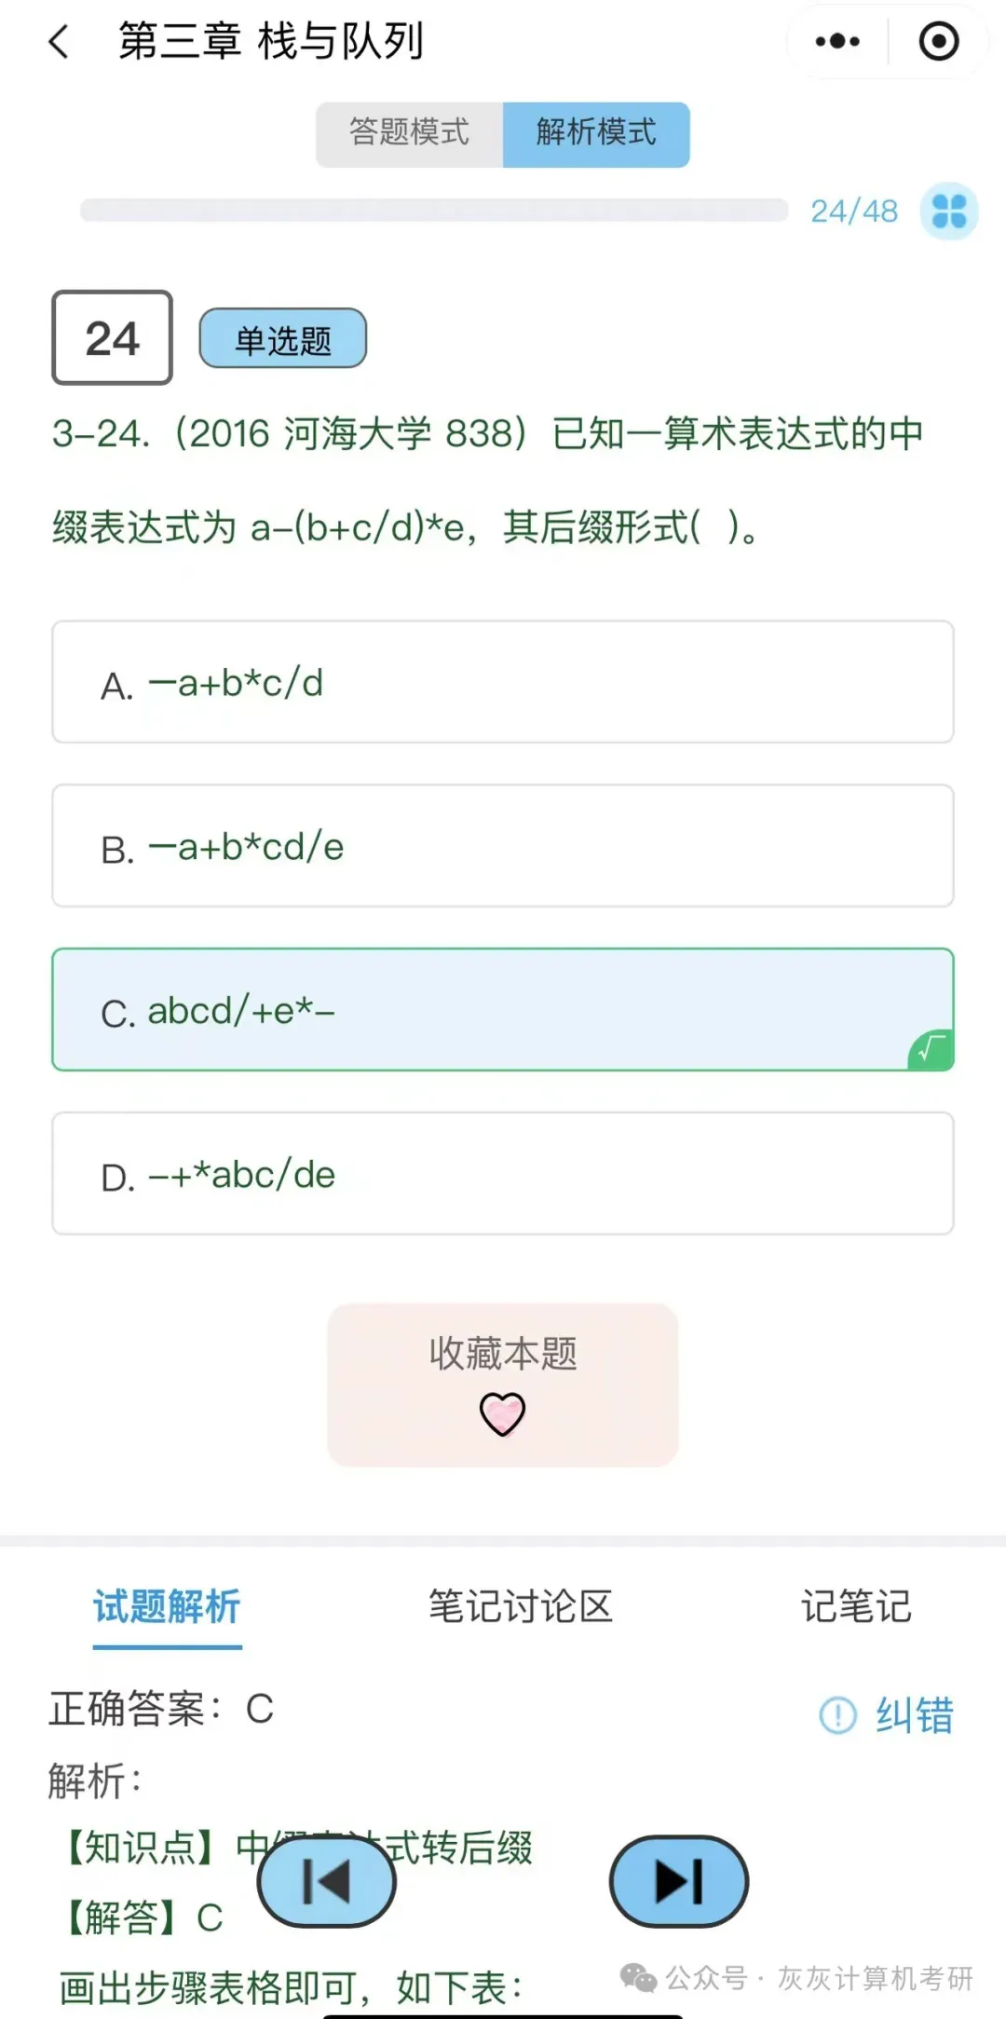Screen dimensions: 1006x2019
Task: Tap the heart favorite icon
Action: (502, 1413)
